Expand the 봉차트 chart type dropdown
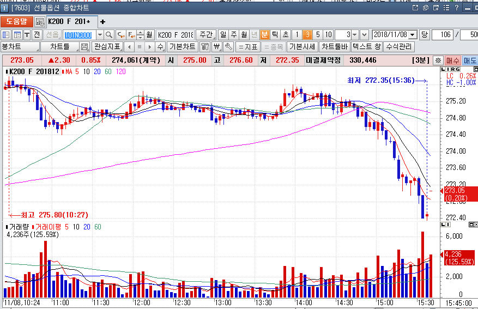This screenshot has height=309, width=478. [x=35, y=47]
